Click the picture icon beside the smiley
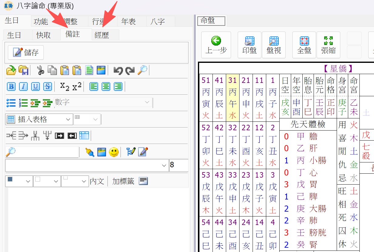Image resolution: width=374 pixels, height=252 pixels. pos(102,152)
